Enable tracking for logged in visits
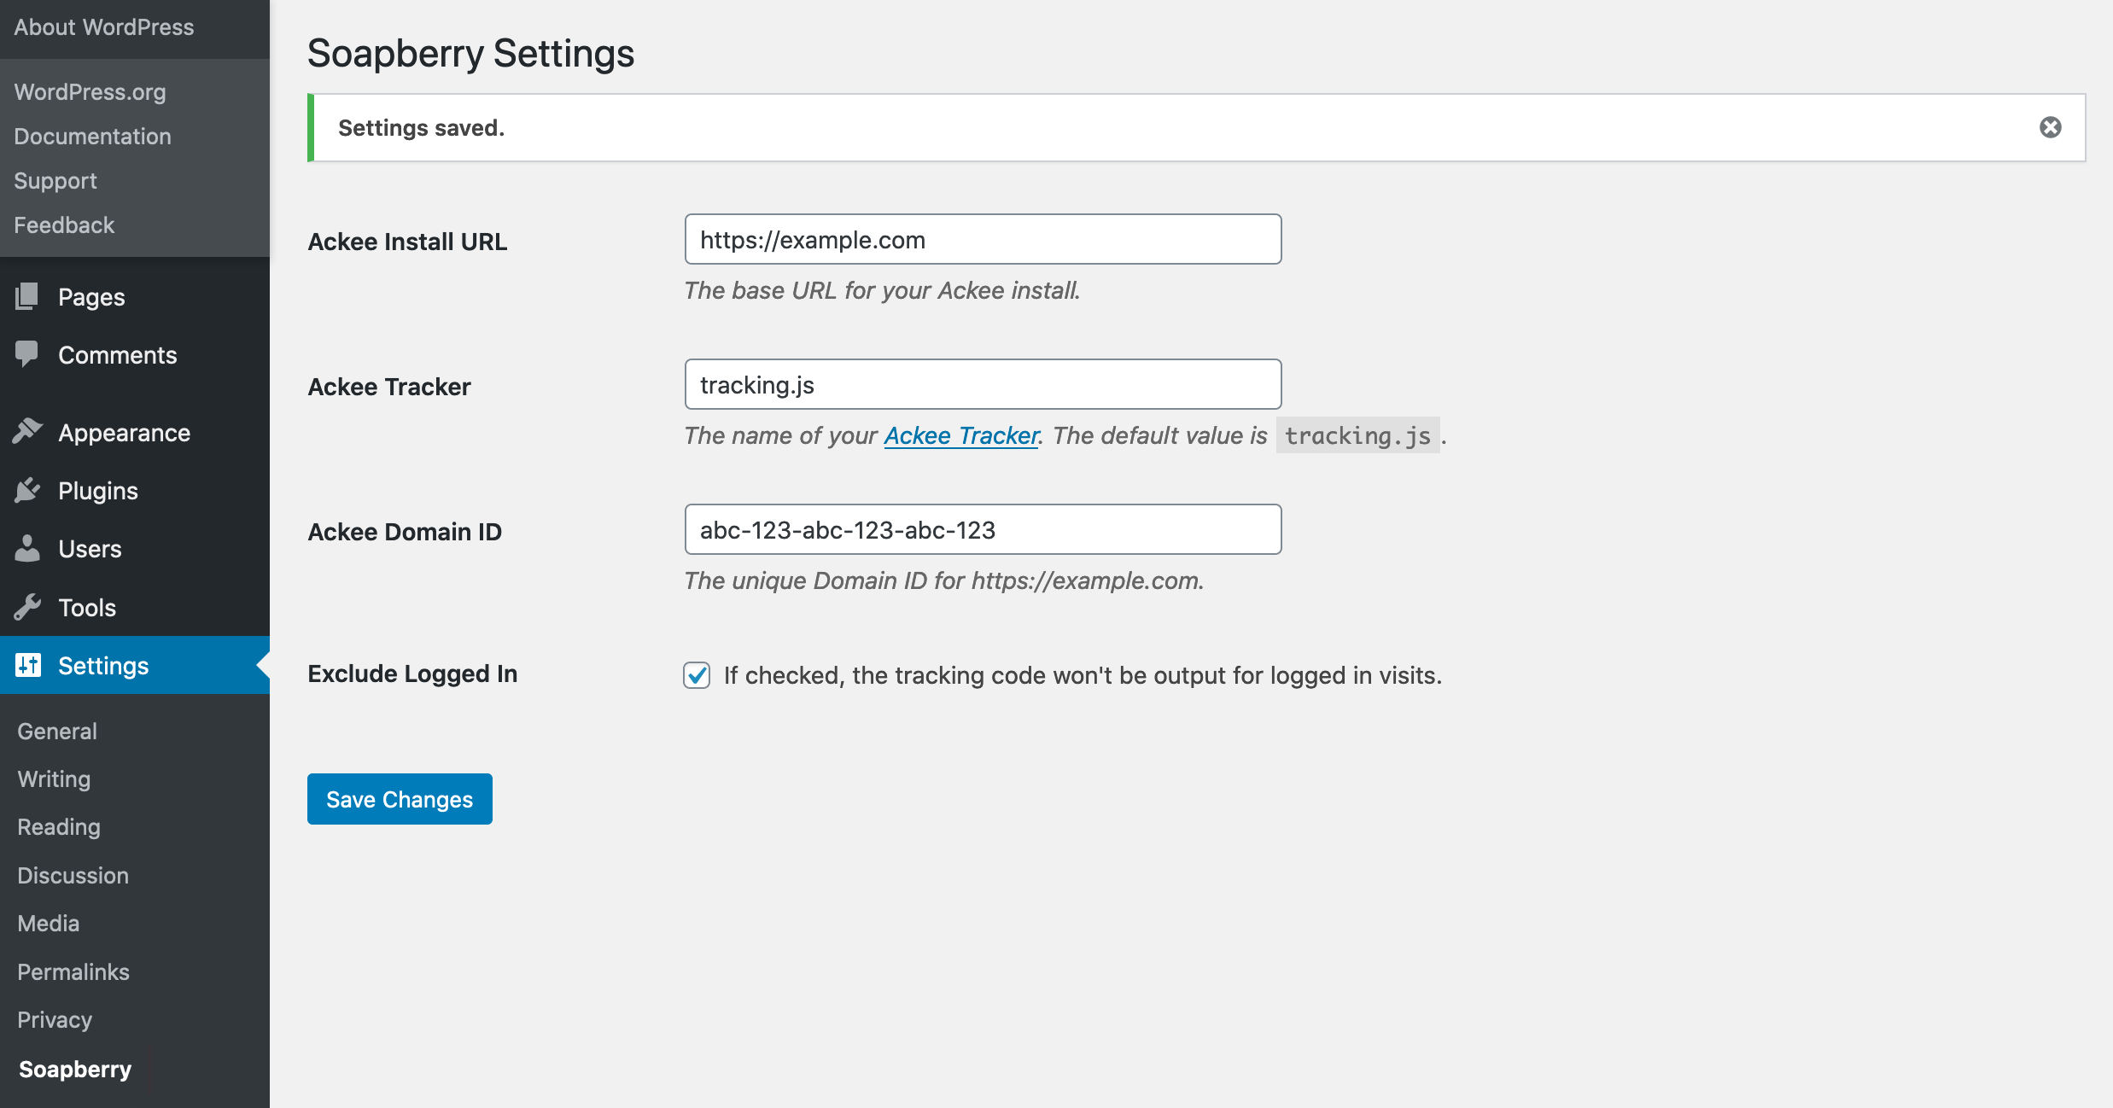2113x1108 pixels. (x=696, y=675)
